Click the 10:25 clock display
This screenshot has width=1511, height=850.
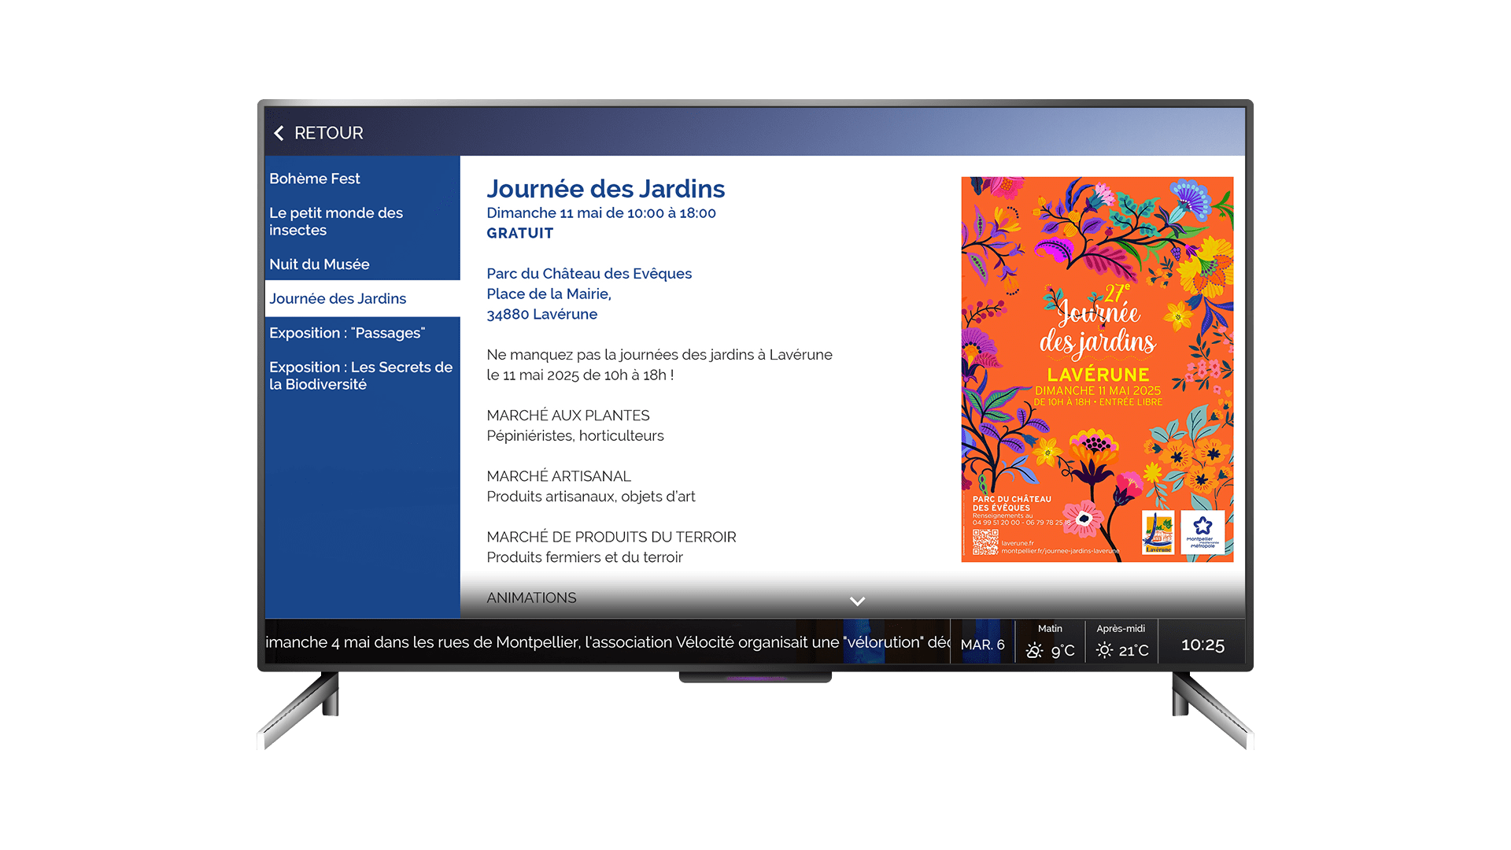[x=1203, y=645]
